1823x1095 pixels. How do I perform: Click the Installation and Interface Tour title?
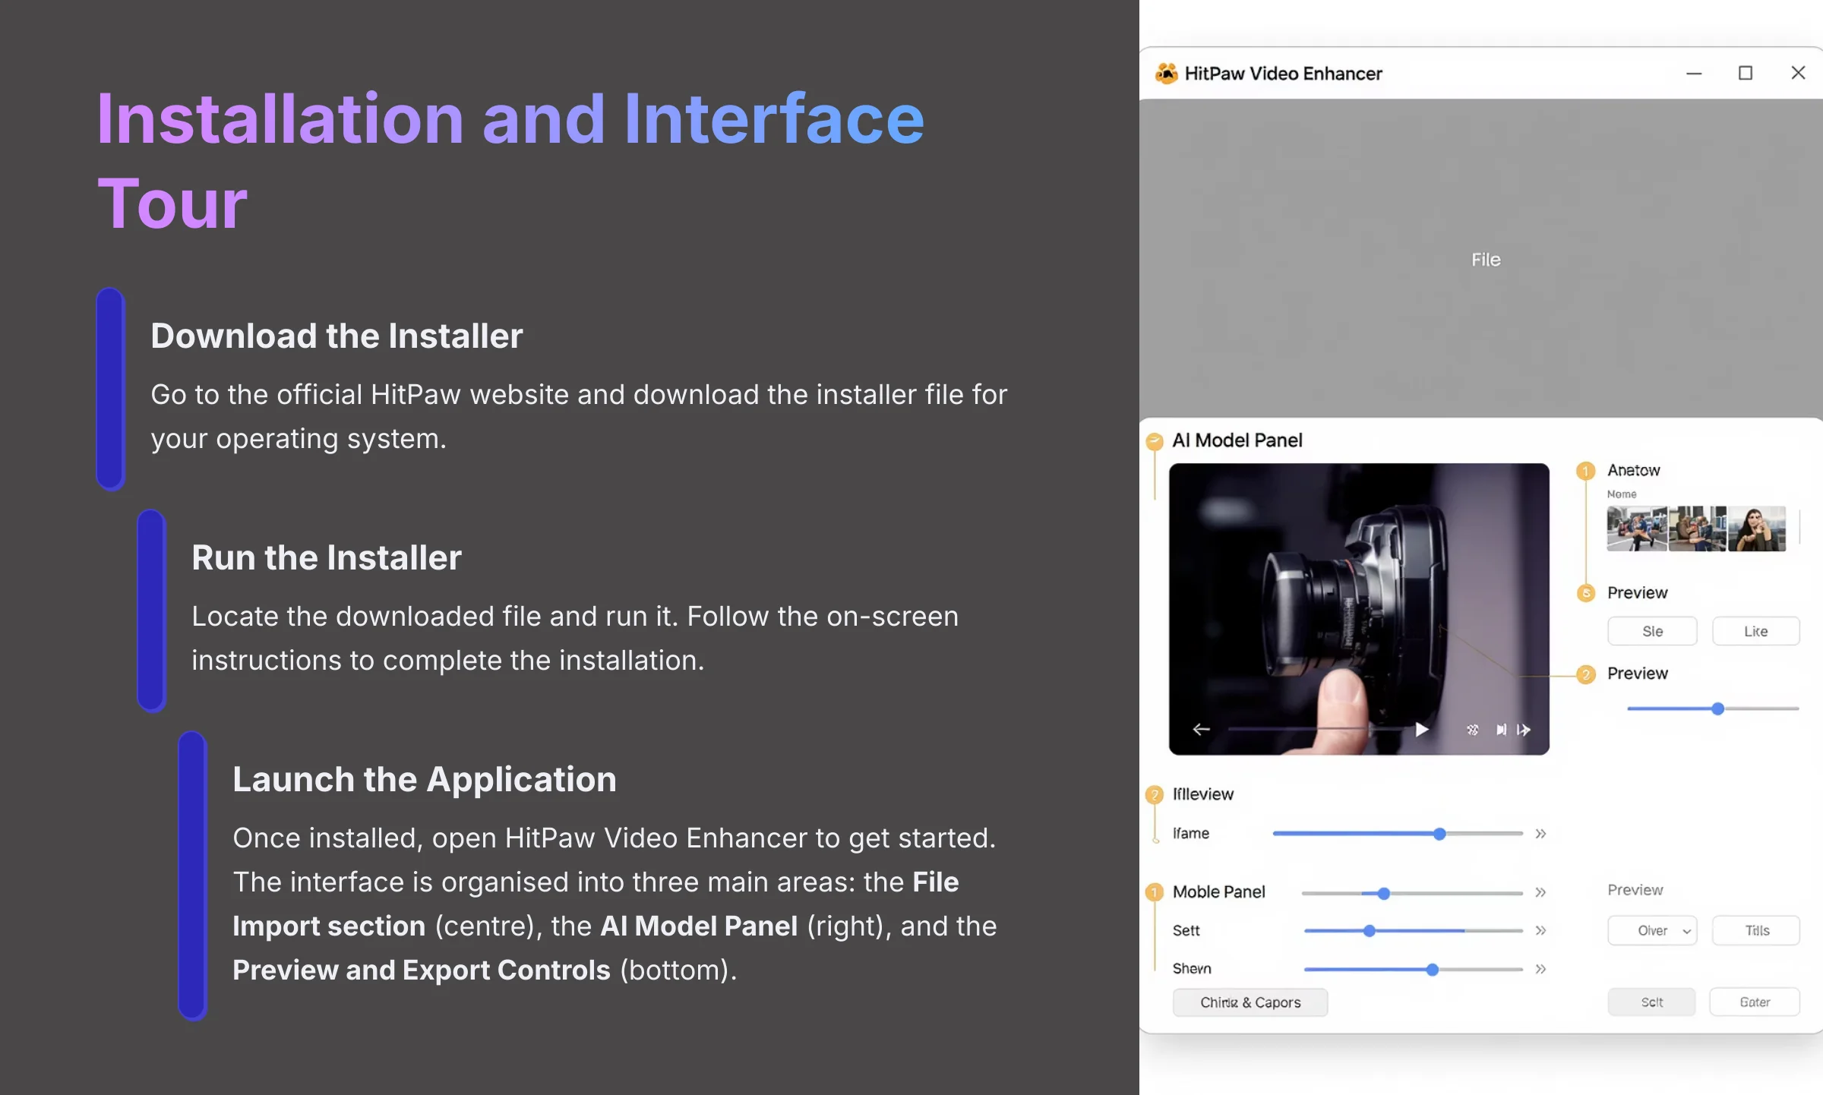[x=510, y=159]
